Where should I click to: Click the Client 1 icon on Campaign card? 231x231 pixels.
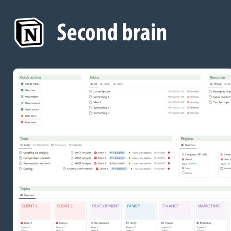coord(183,159)
